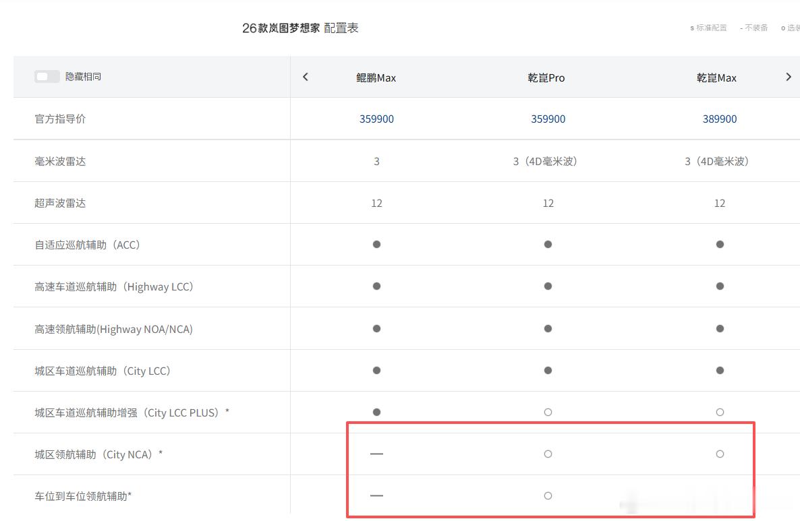
Task: Click 乾崑Pro millimeter radar value 3（4D毫米波）
Action: point(546,162)
